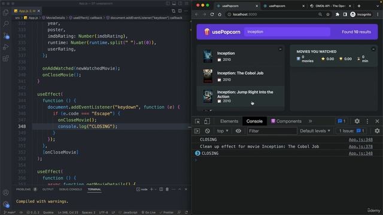The height and width of the screenshot is (215, 383).
Task: Open the VS Code Search view
Action: pyautogui.click(x=5, y=24)
